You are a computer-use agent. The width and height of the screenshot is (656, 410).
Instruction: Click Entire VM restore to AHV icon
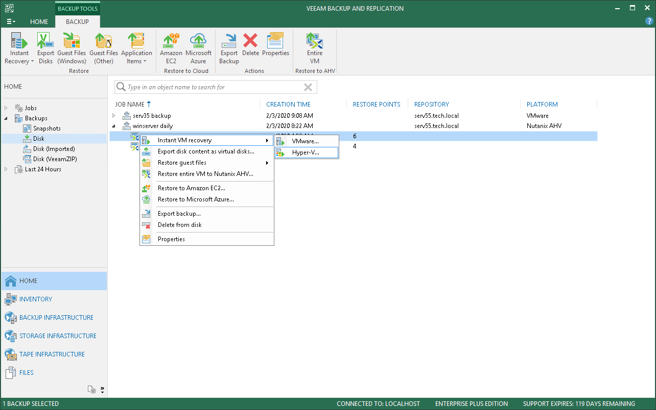[315, 48]
